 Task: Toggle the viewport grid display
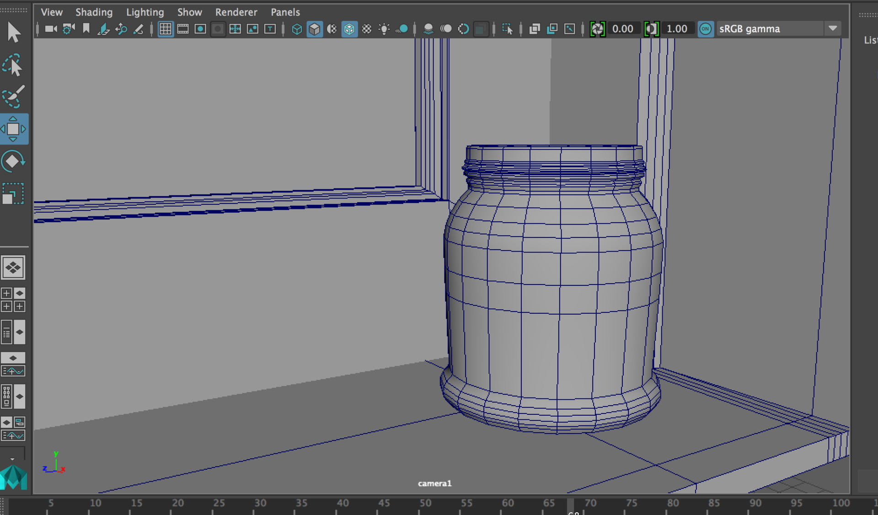165,29
